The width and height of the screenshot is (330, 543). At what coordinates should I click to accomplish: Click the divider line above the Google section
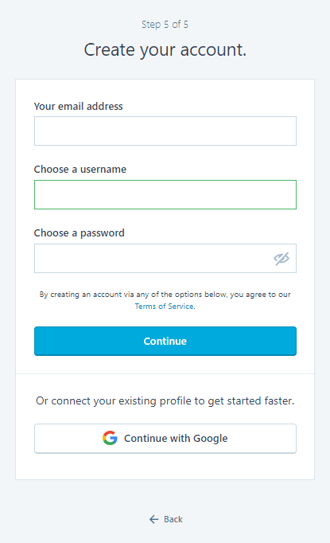[x=165, y=373]
